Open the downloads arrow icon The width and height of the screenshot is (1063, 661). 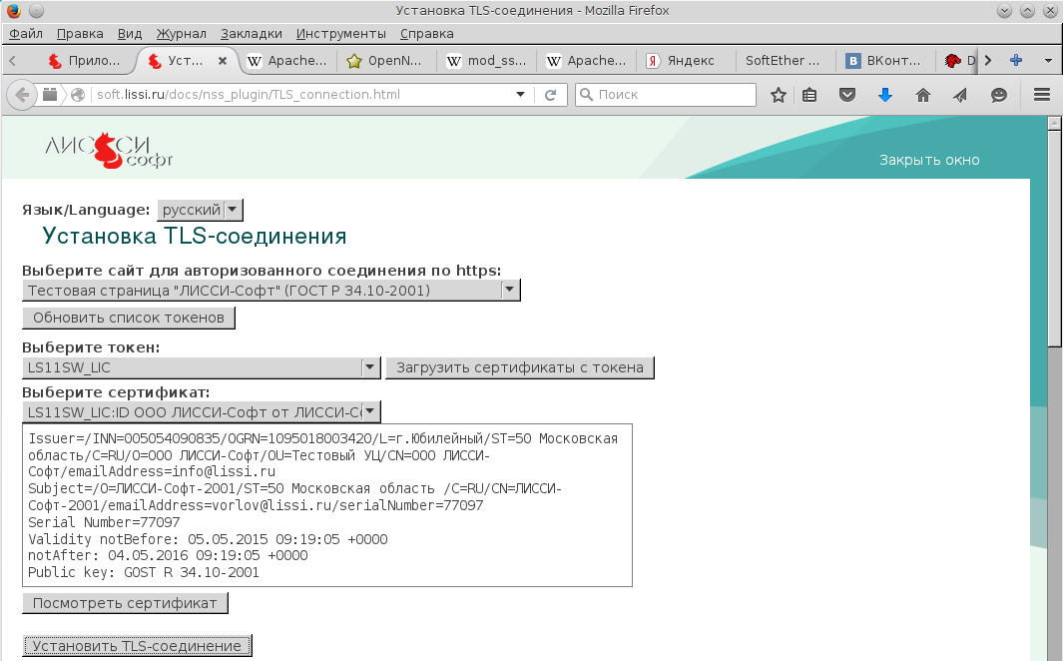click(884, 95)
